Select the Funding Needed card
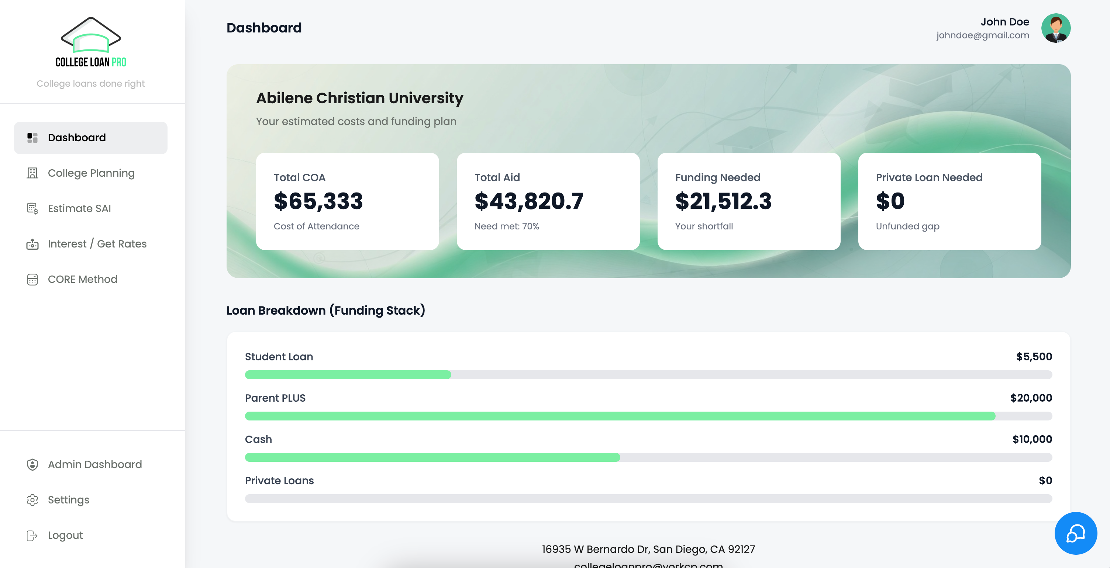This screenshot has width=1110, height=568. 748,201
